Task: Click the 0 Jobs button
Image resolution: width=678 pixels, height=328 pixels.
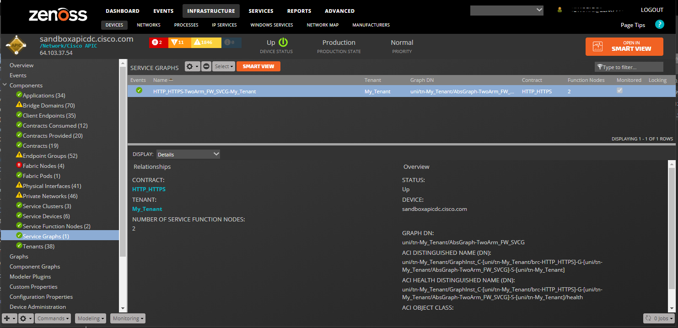Action: tap(659, 318)
